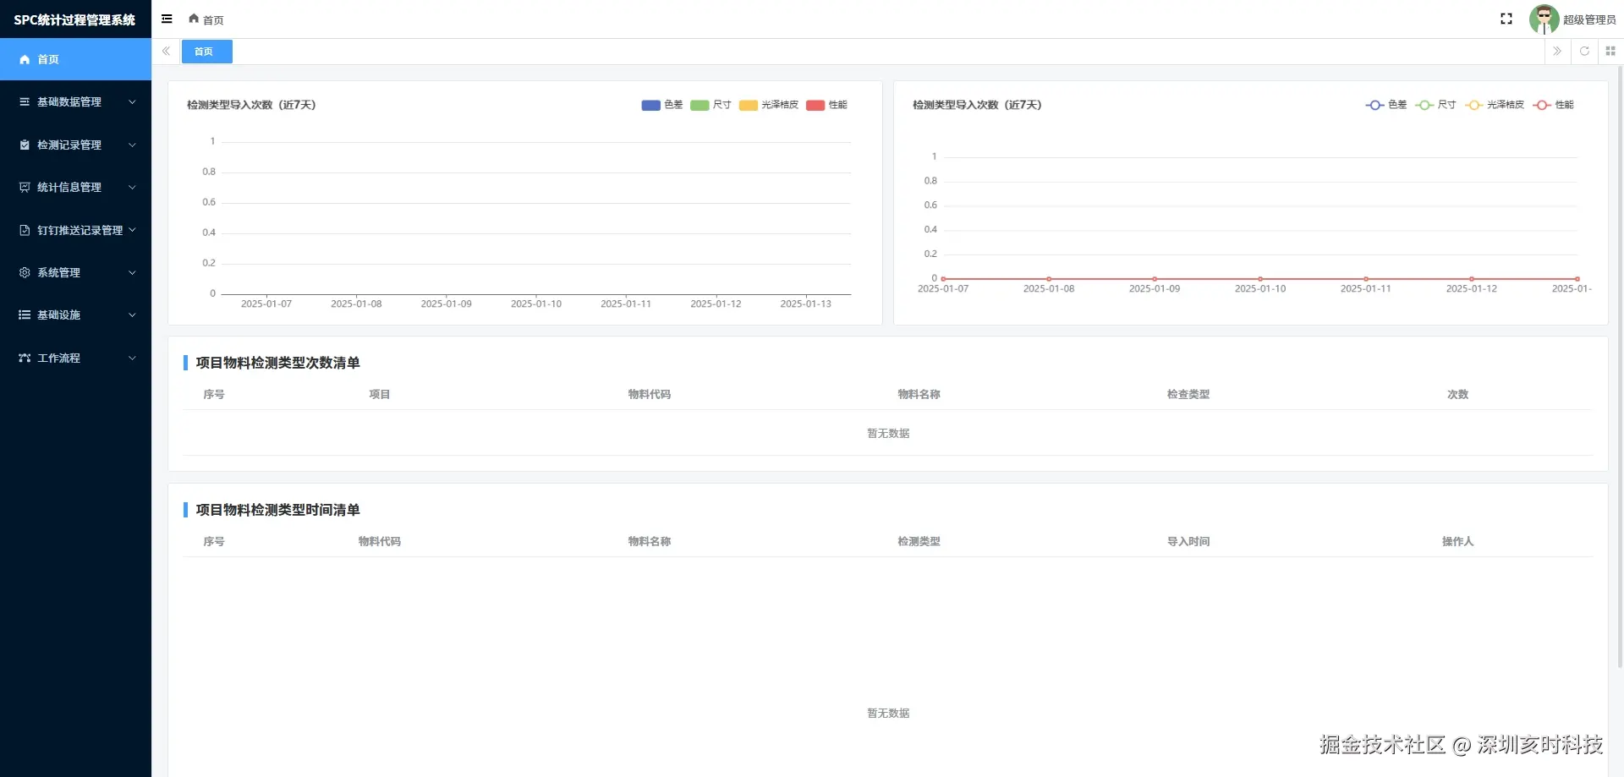Open the 检测记录管理 sidebar menu
This screenshot has height=777, width=1624.
[75, 145]
